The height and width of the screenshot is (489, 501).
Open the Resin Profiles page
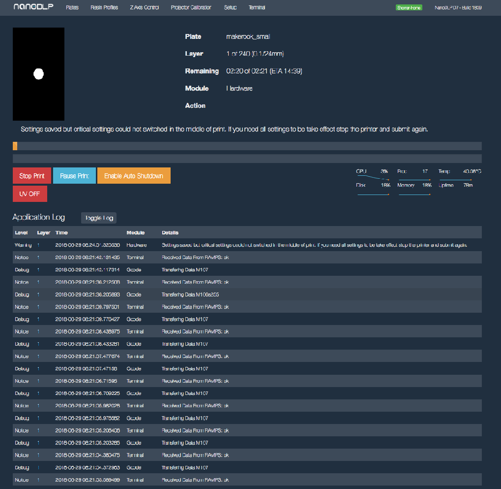tap(104, 8)
